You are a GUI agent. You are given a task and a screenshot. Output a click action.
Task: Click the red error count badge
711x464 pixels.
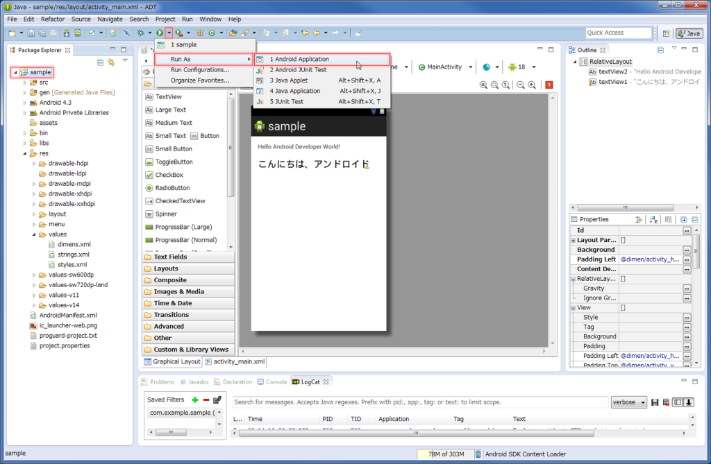click(x=549, y=85)
